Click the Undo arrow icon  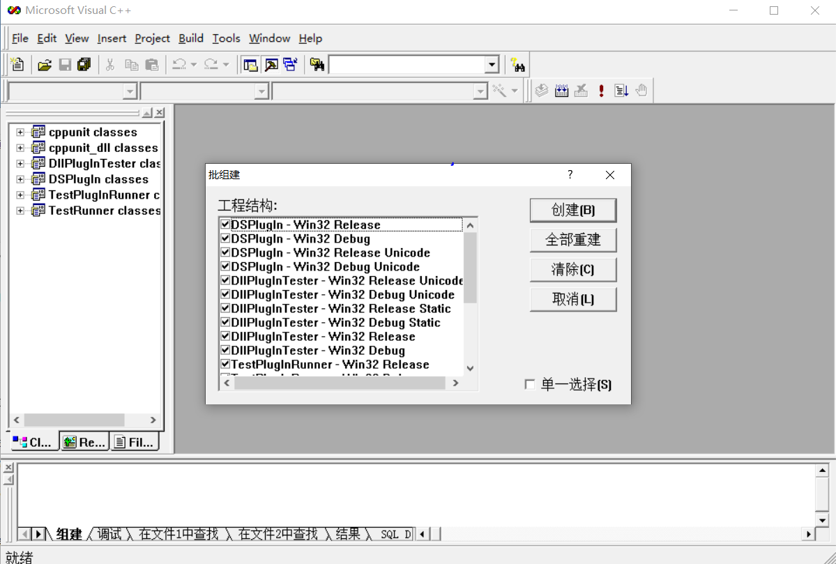tap(179, 65)
